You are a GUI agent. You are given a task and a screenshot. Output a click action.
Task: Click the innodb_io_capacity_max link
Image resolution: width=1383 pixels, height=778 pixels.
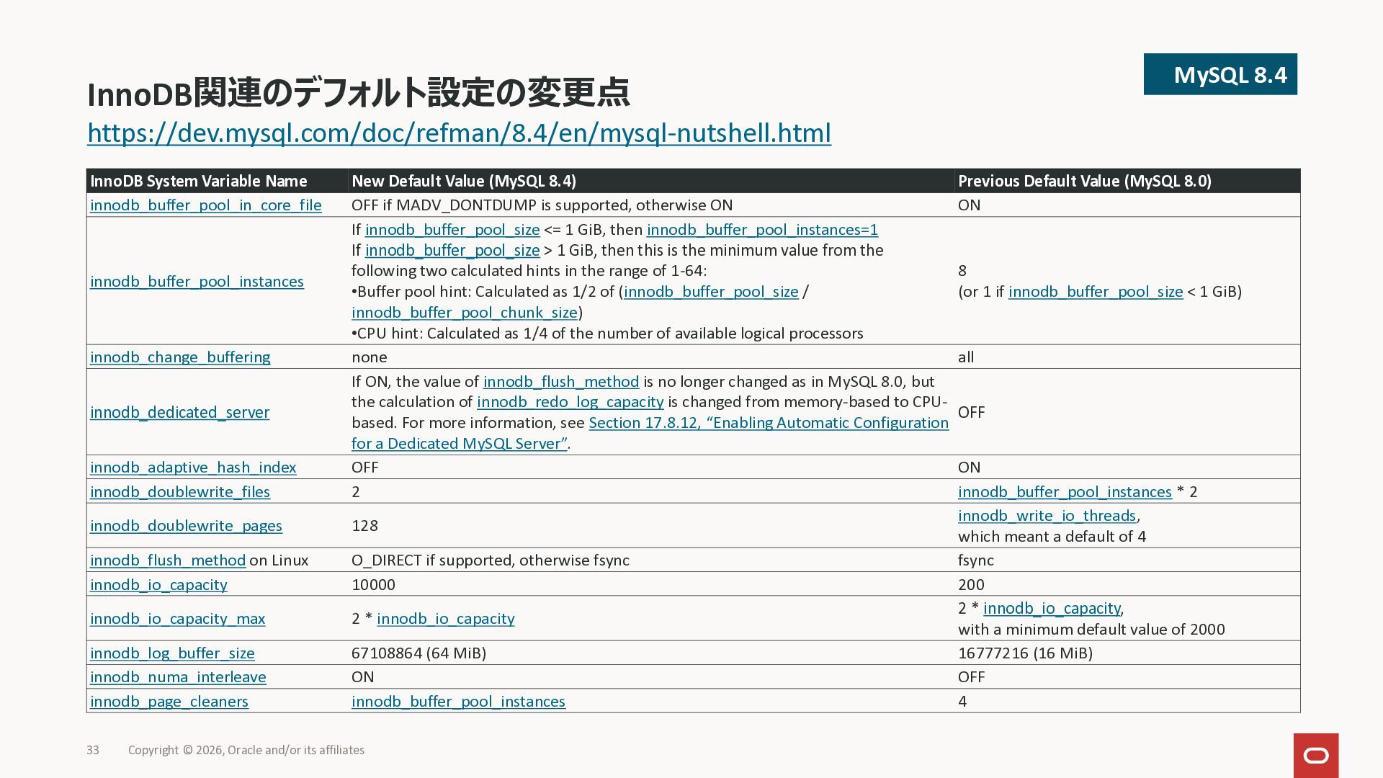177,619
